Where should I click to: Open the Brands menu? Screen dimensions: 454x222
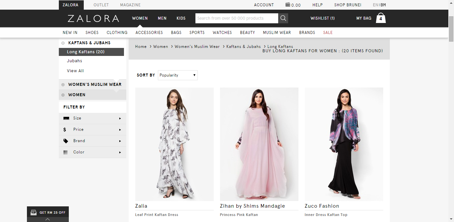point(307,33)
